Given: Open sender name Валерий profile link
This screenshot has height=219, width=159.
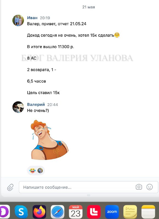Looking at the screenshot, I should pyautogui.click(x=36, y=105).
